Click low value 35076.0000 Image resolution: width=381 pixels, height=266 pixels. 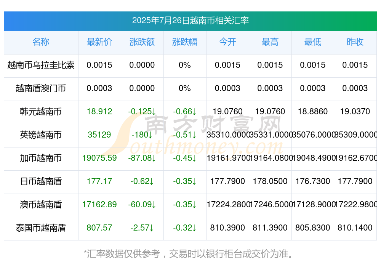click(313, 135)
